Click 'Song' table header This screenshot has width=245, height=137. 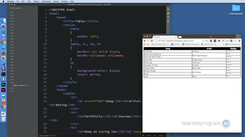tap(168, 49)
